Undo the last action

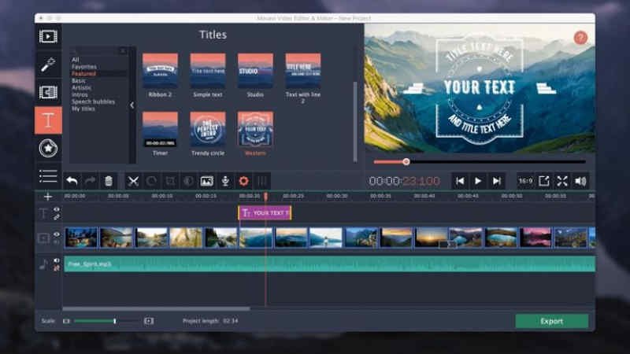(72, 181)
